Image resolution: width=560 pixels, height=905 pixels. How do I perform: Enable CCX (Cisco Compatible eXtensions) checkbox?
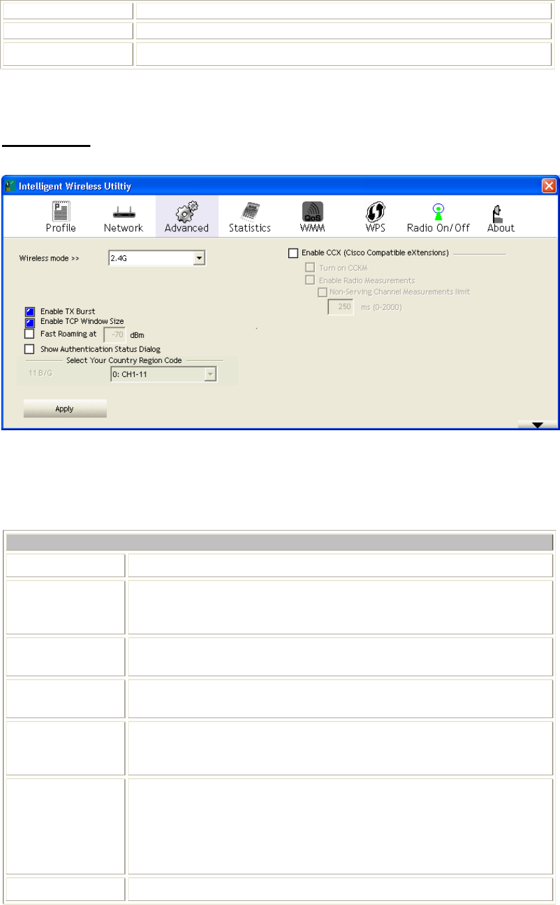(x=293, y=253)
